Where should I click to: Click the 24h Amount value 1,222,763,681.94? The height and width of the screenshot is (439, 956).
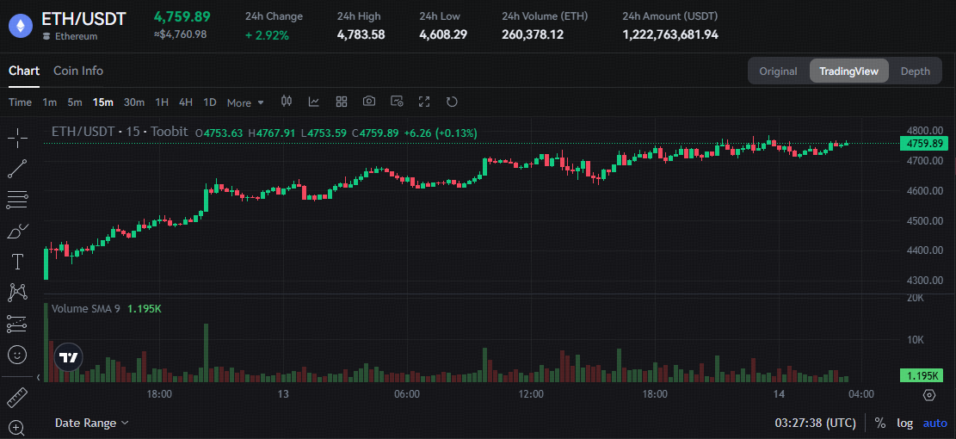(670, 34)
